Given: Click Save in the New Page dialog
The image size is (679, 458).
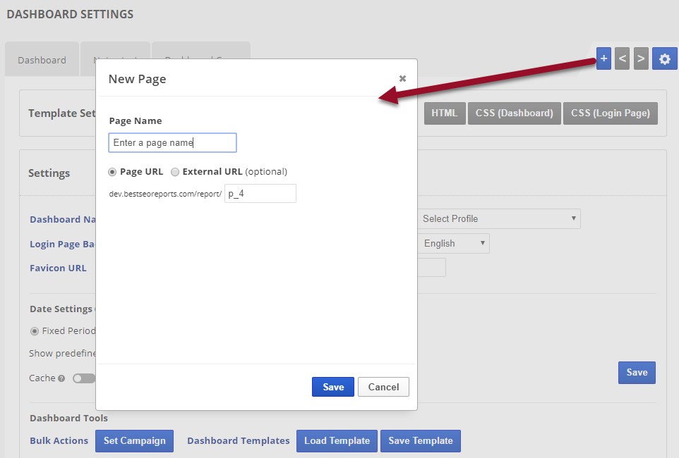Looking at the screenshot, I should (x=333, y=387).
